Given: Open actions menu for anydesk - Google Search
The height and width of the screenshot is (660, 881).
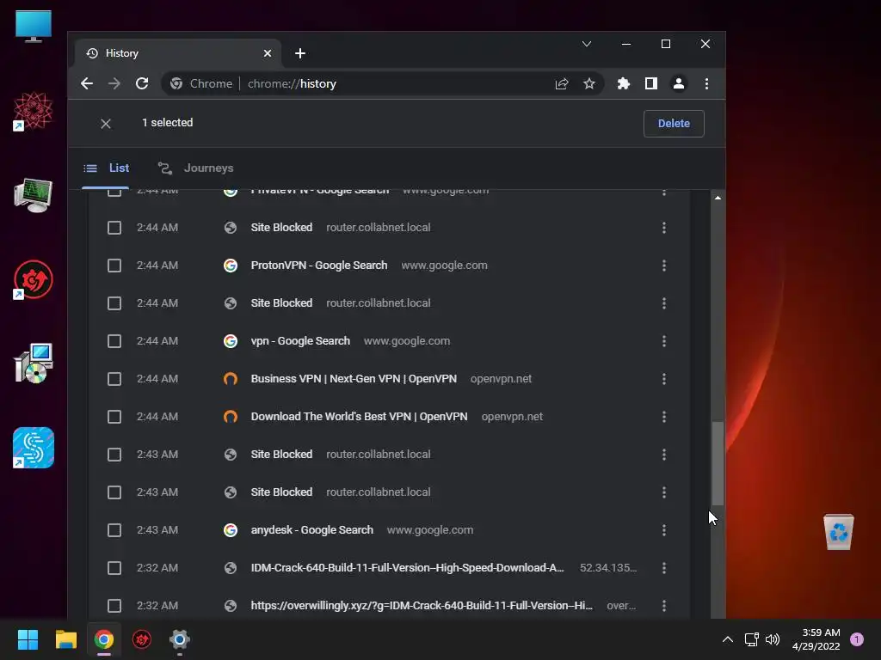Looking at the screenshot, I should click(x=663, y=530).
